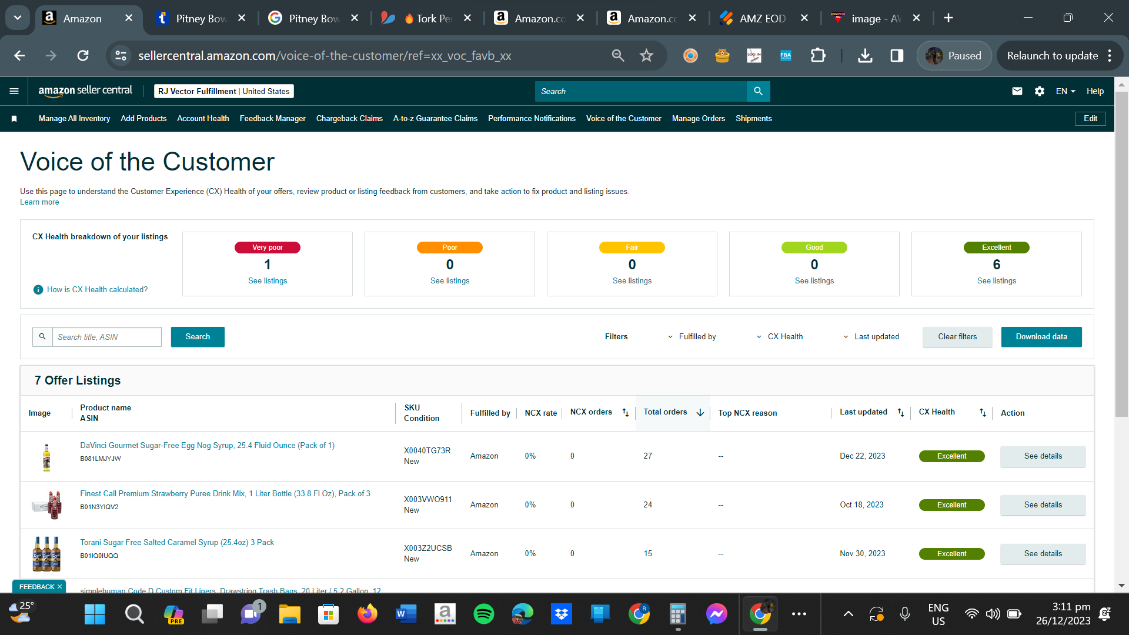The image size is (1129, 635).
Task: Click Relaunch to update button
Action: tap(1053, 56)
